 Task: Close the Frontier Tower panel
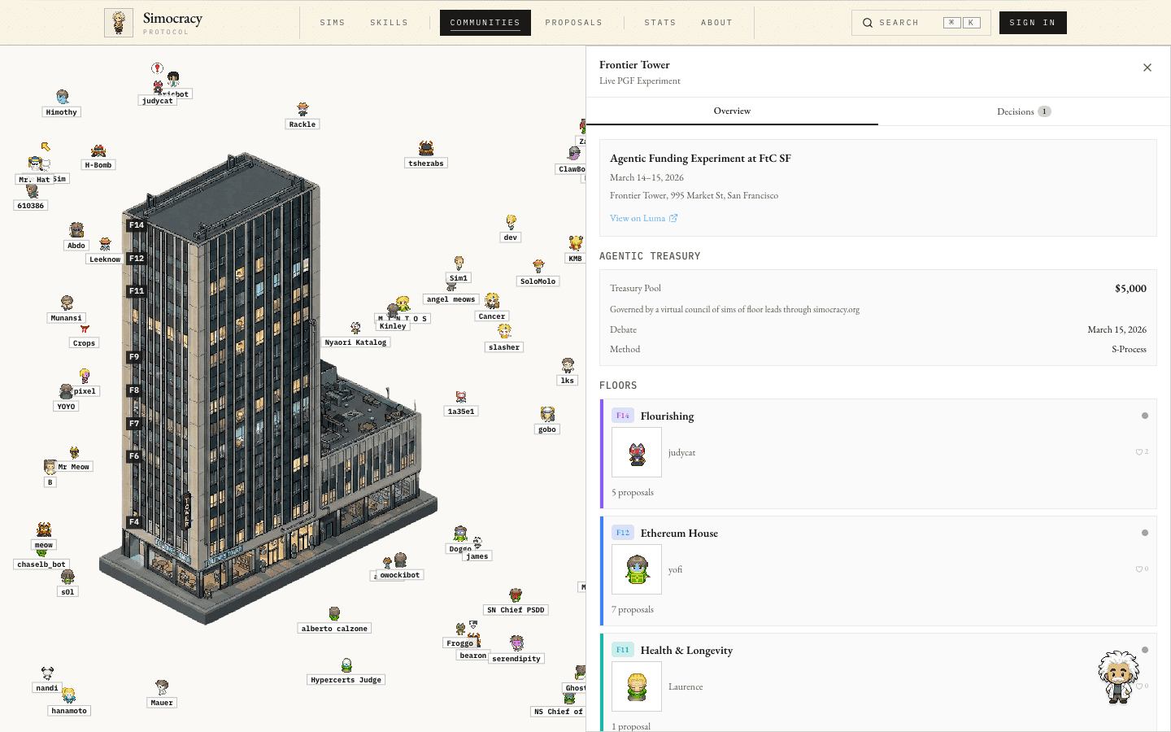click(1147, 68)
